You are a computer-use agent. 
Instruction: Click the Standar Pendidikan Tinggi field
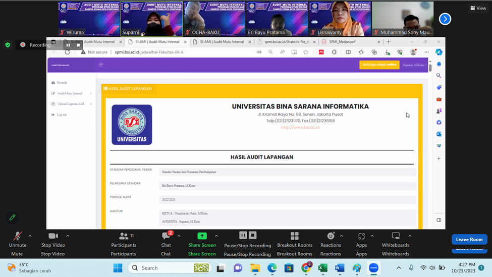(x=288, y=172)
